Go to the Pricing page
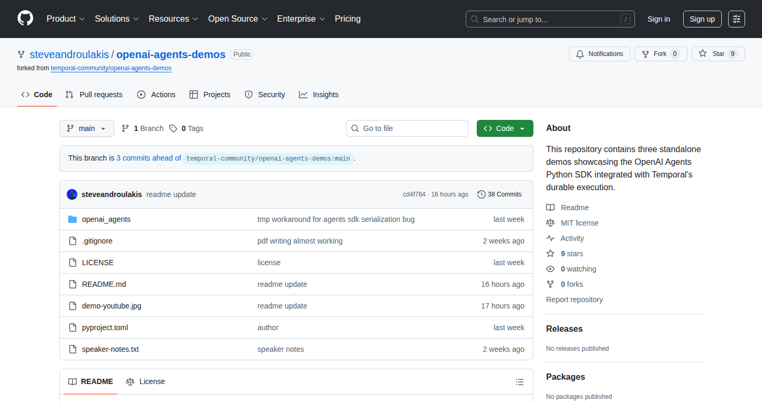Viewport: 762px width, 402px height. point(348,19)
